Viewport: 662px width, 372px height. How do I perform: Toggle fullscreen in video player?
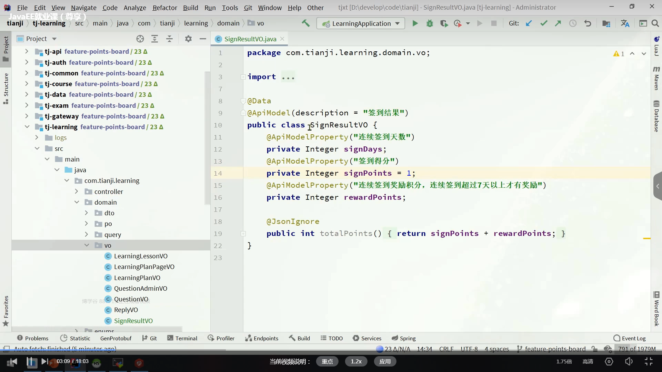pyautogui.click(x=649, y=361)
